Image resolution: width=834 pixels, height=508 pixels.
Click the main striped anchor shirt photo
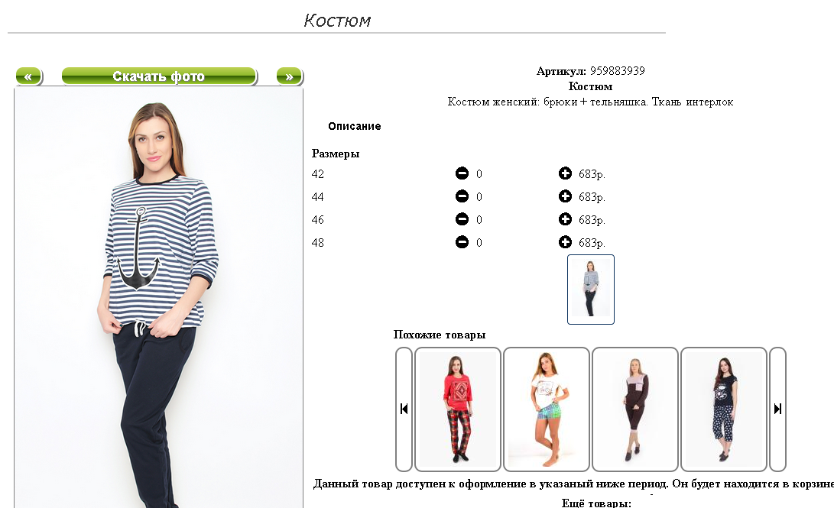(158, 298)
